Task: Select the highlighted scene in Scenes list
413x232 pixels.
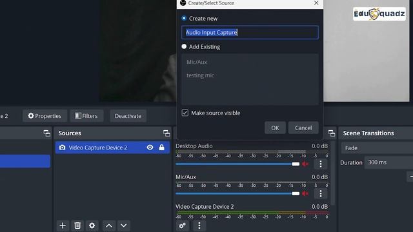Action: [x=25, y=161]
